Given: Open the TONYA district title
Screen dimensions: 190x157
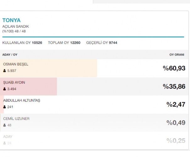Looking at the screenshot, I should 11,20.
